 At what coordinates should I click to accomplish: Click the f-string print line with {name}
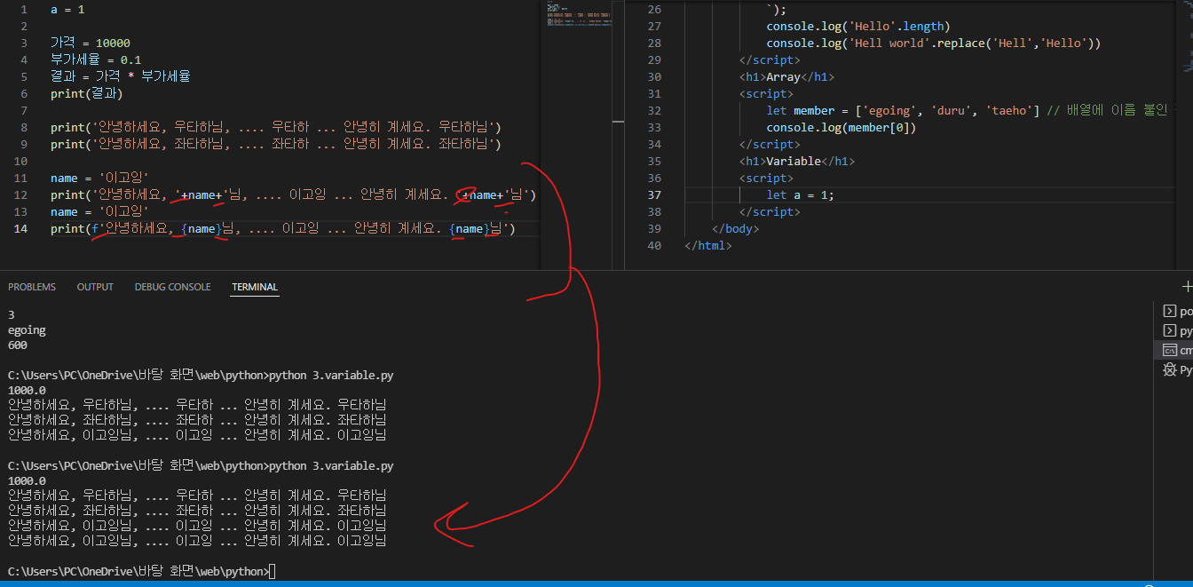pos(282,228)
